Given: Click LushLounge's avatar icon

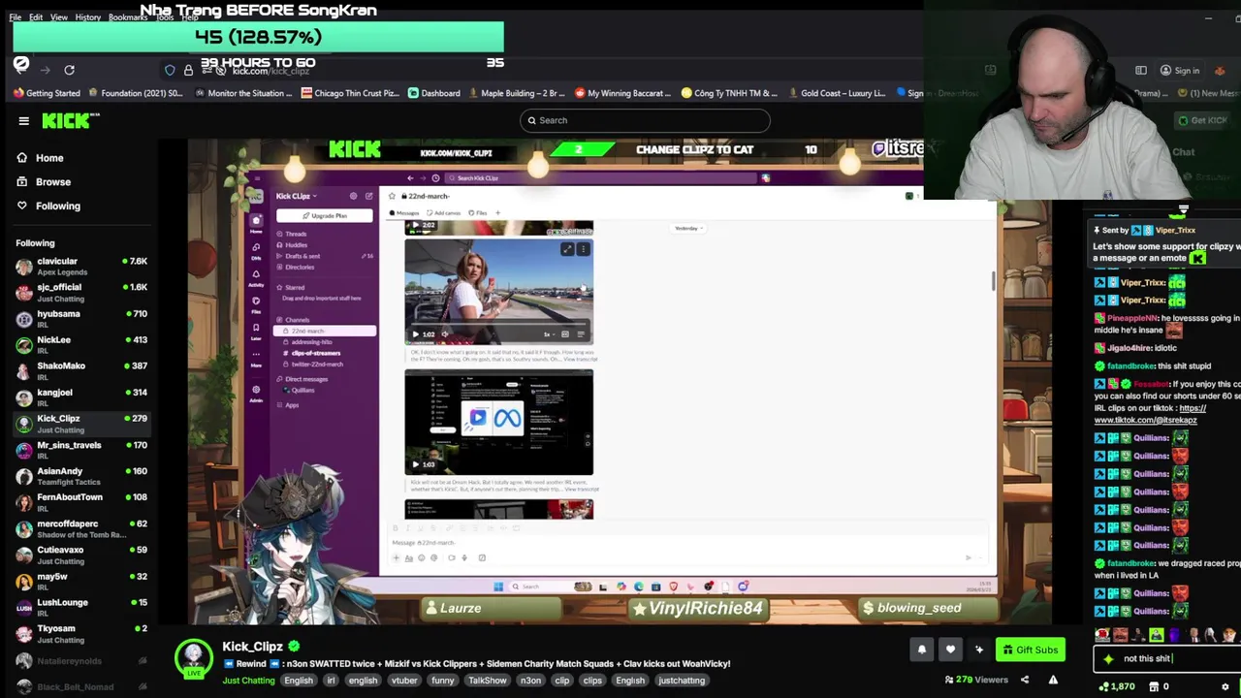Looking at the screenshot, I should pyautogui.click(x=24, y=607).
